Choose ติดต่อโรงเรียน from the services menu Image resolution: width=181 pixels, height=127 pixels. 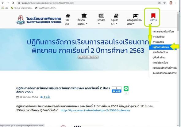pos(160,63)
